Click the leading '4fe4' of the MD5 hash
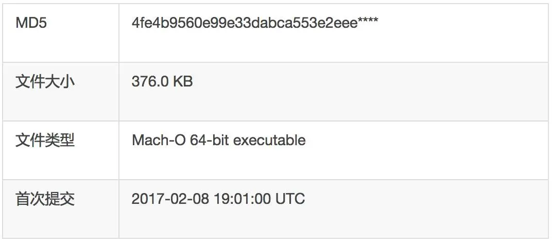The height and width of the screenshot is (243, 552). click(x=144, y=23)
